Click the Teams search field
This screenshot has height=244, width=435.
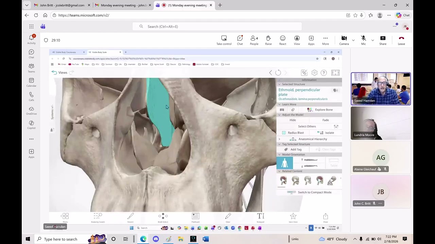[217, 26]
